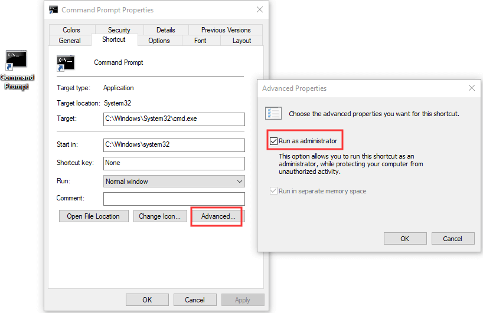Click the checklist icon in Advanced Properties
This screenshot has height=313, width=483.
click(273, 113)
